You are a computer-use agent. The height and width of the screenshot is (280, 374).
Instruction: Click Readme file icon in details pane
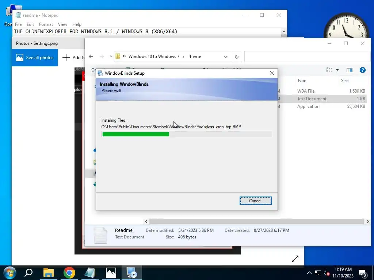(100, 235)
